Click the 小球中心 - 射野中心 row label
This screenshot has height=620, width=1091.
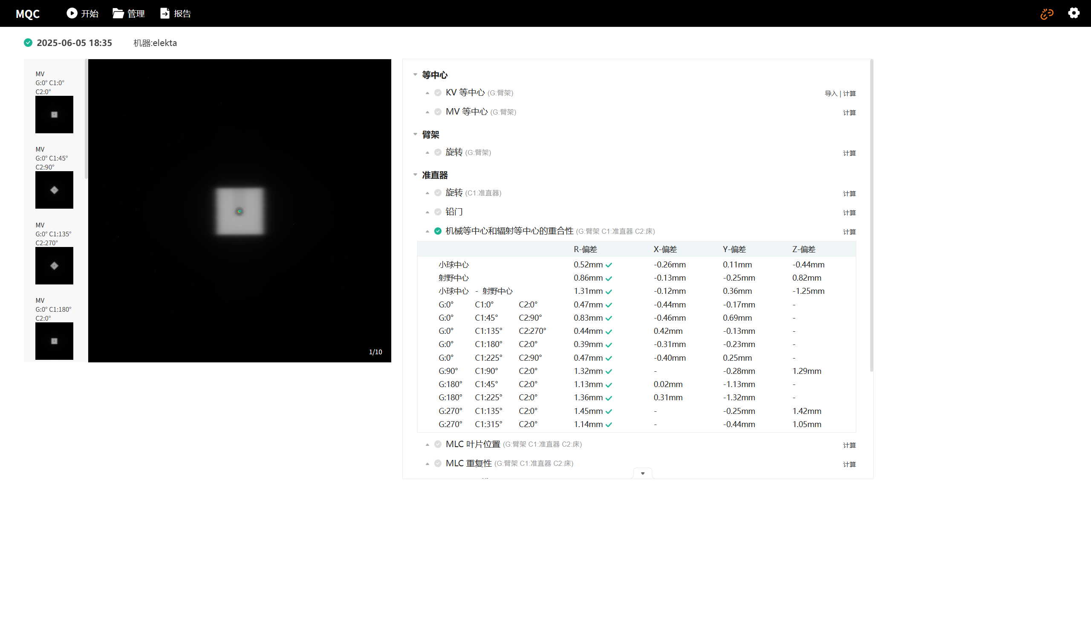[476, 291]
